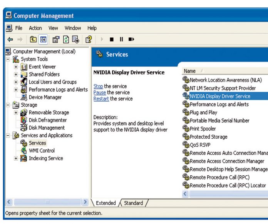Expand the Indexing Service tree node
Screen dimensions: 268x224
(x=16, y=158)
